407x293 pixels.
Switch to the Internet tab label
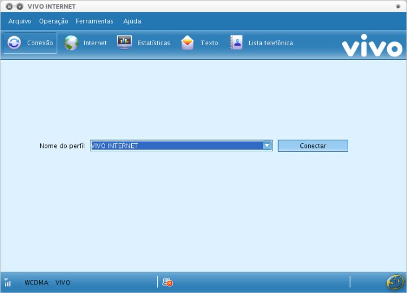(95, 43)
